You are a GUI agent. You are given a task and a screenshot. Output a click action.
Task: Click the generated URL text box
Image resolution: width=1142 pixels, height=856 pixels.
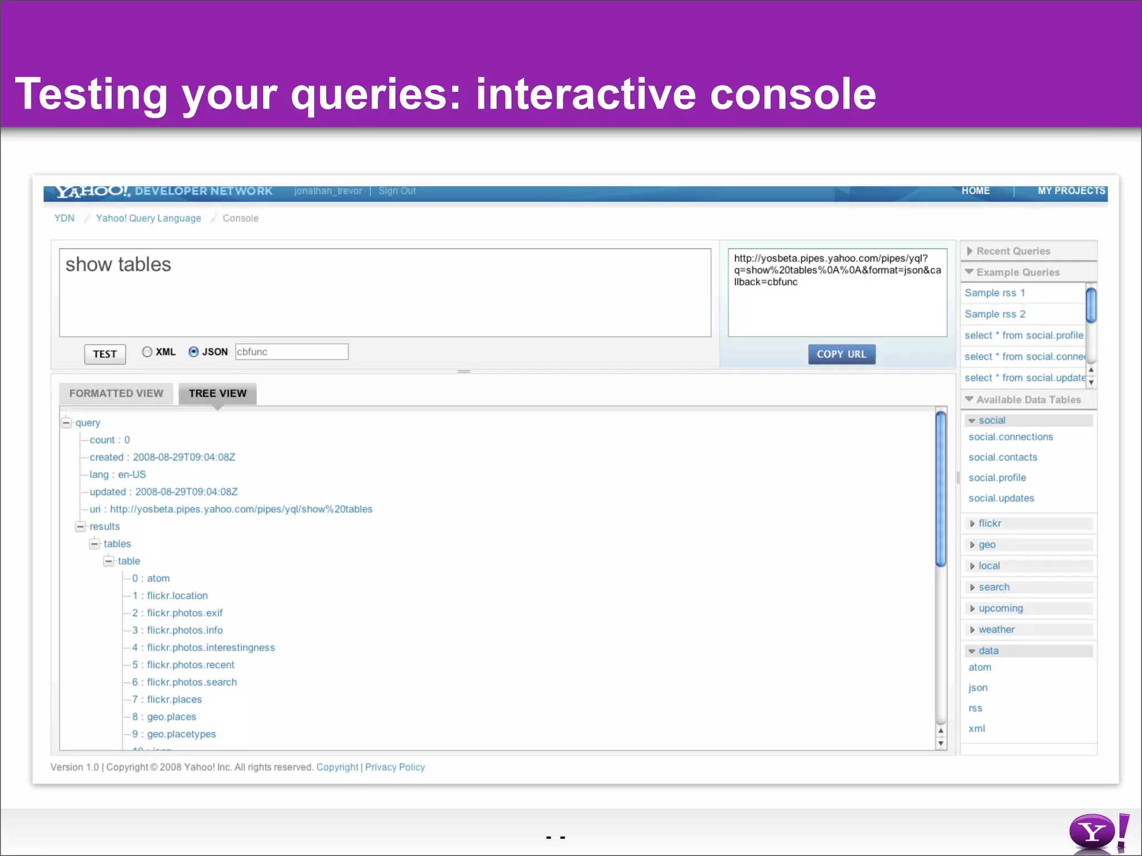(x=838, y=293)
